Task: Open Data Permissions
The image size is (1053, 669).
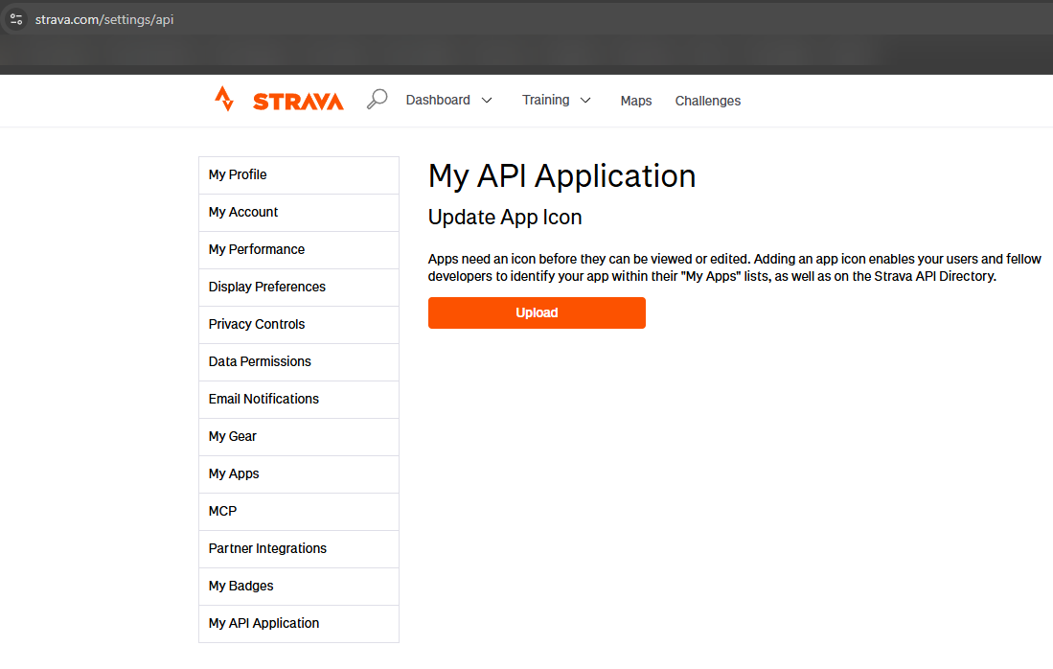Action: click(299, 362)
